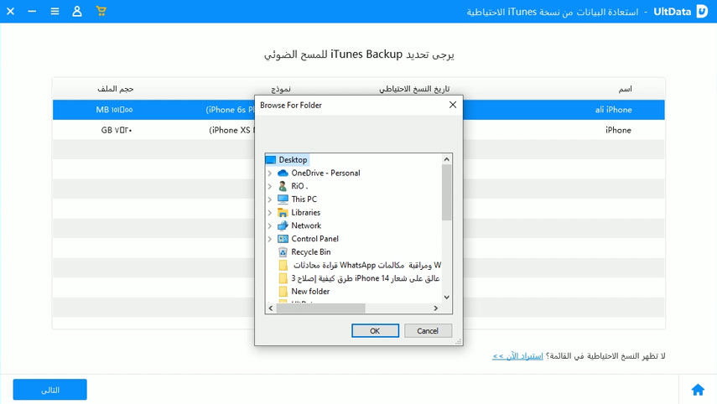Select the WhatsApp Arabic-named folder
717x404 pixels.
[x=366, y=265]
